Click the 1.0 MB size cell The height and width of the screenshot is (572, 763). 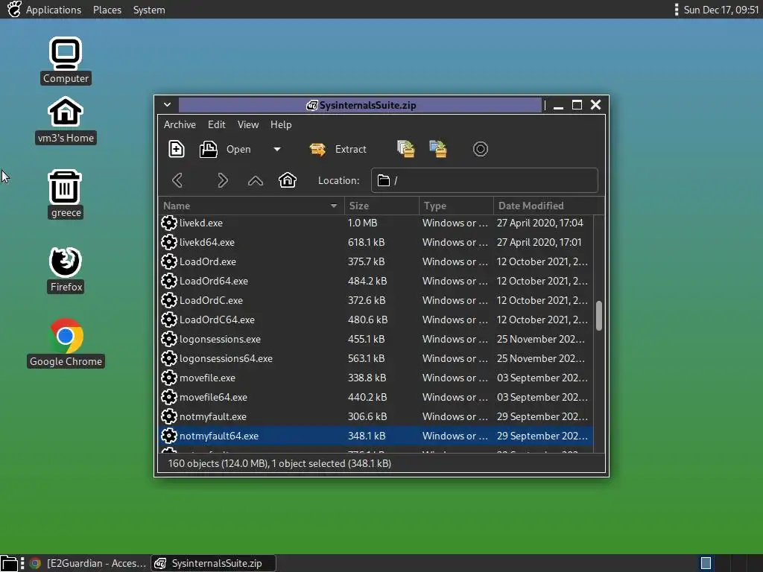[362, 223]
